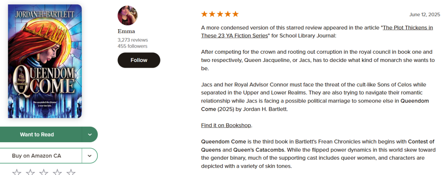
Task: Rate the book four stars
Action: click(x=57, y=172)
